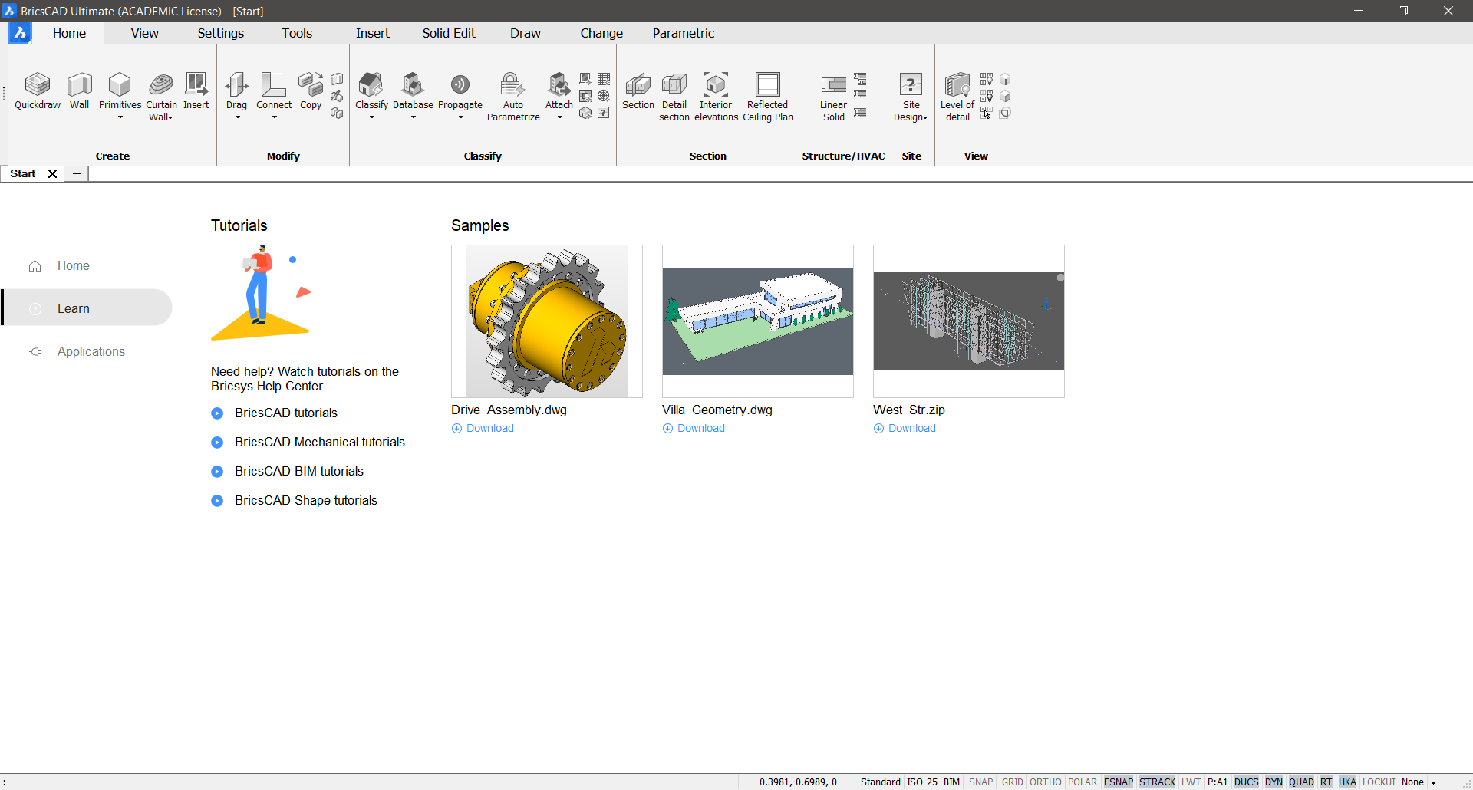Open the Draw ribbon tab
The width and height of the screenshot is (1473, 790).
coord(525,33)
